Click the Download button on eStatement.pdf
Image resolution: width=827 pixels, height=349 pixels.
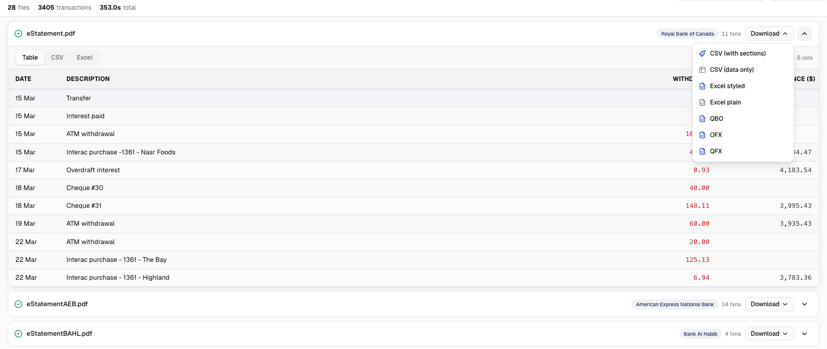tap(769, 33)
